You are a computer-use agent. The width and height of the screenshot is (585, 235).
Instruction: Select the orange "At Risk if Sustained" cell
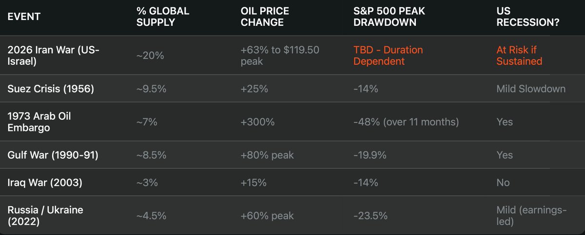519,55
